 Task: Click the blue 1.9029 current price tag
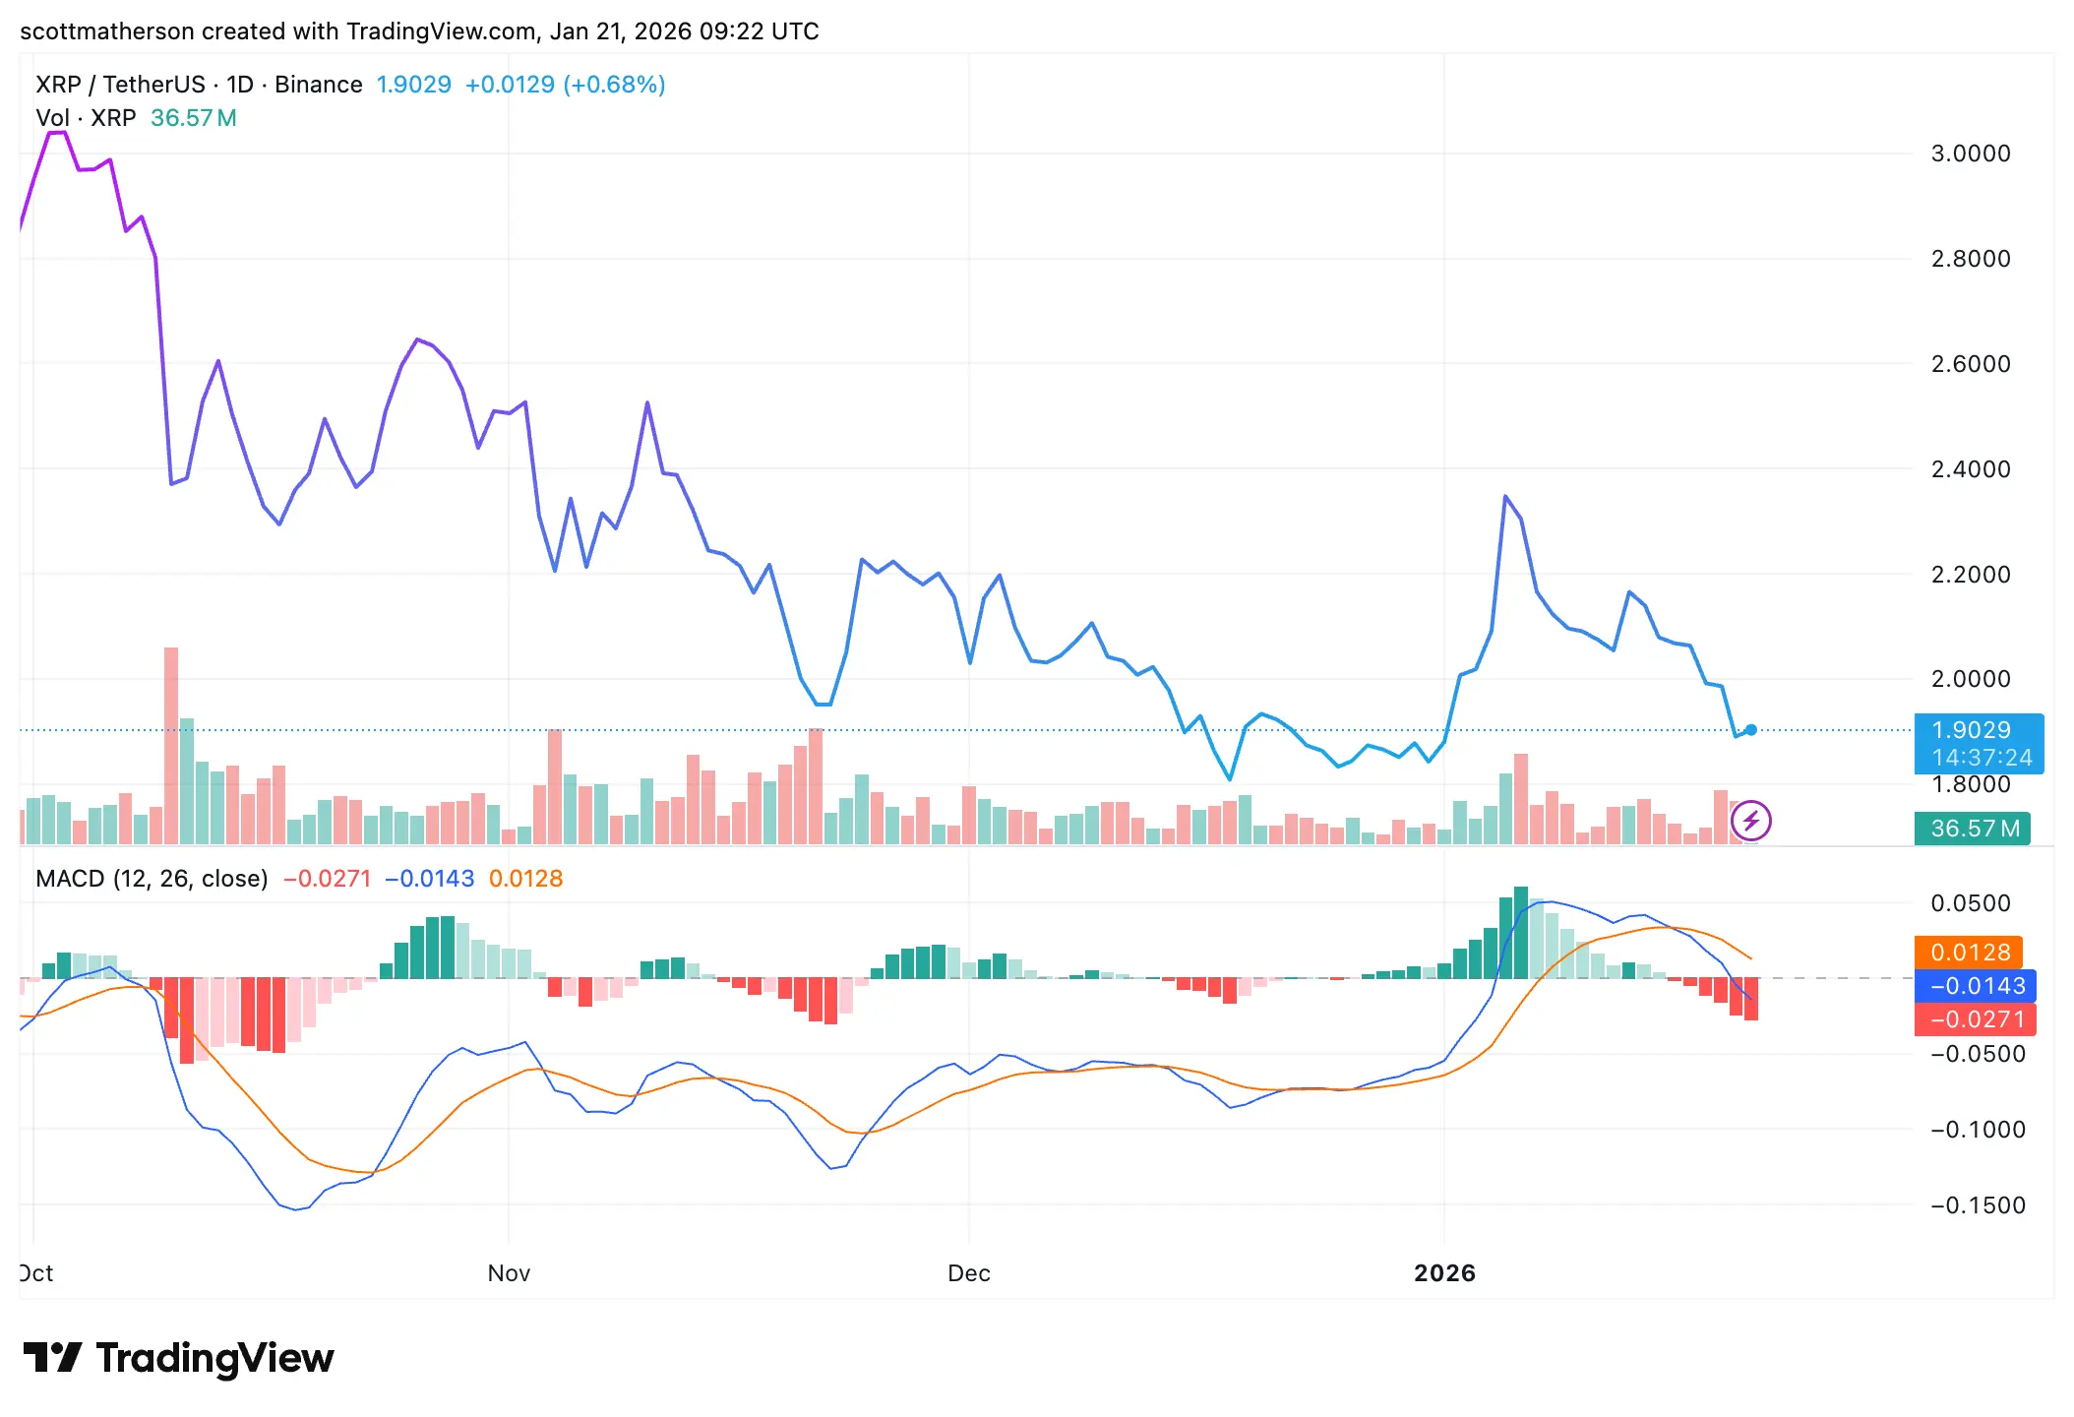[1972, 730]
